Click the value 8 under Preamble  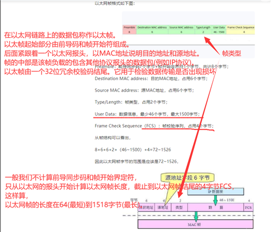click(129, 32)
